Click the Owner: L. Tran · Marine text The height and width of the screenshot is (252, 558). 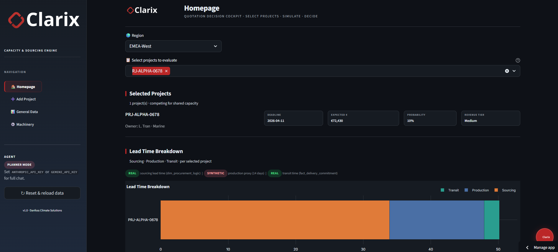tap(145, 126)
